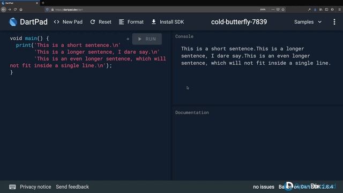343x193 pixels.
Task: Click the browser sidebar icon
Action: tap(326, 10)
